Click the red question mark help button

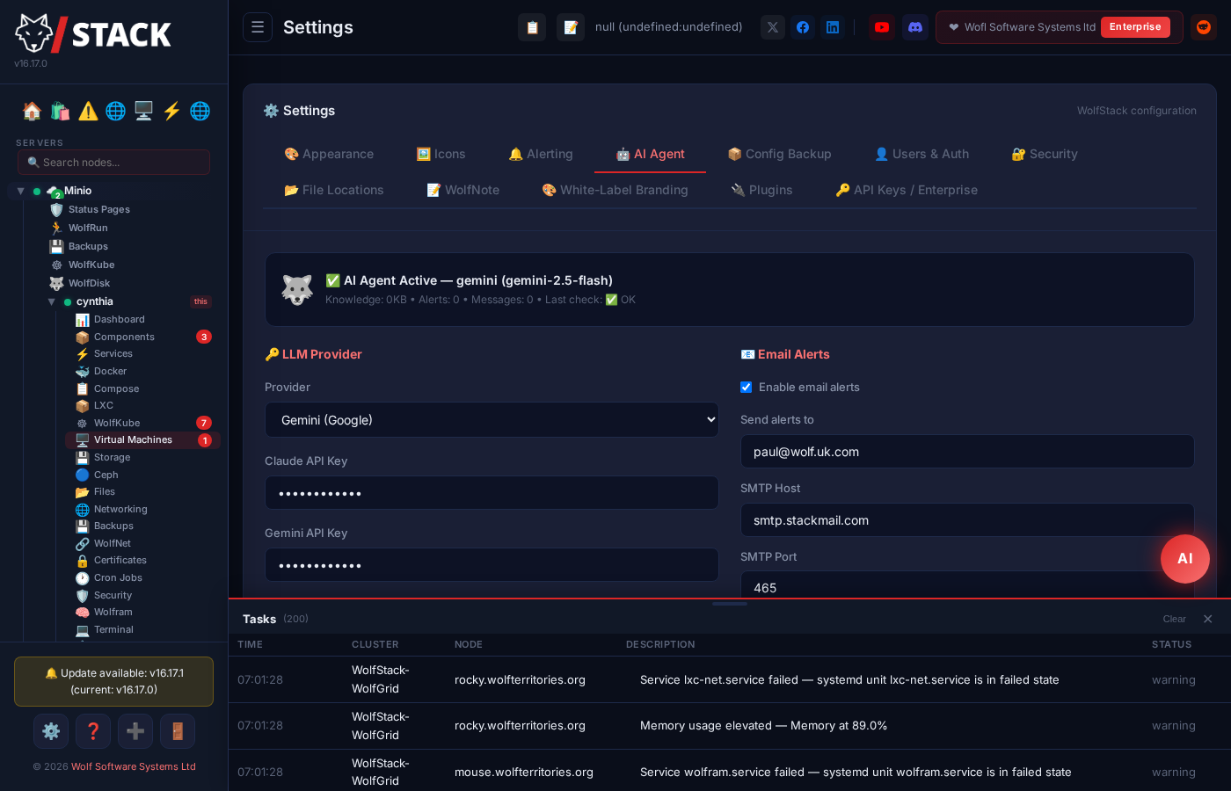93,731
